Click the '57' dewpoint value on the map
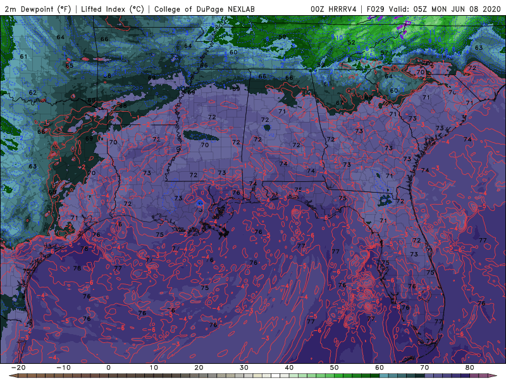The image size is (506, 379). [x=384, y=53]
